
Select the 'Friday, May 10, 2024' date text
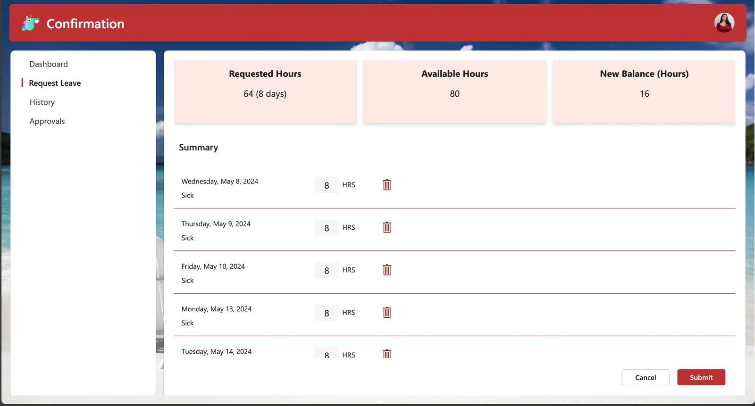[x=213, y=266]
